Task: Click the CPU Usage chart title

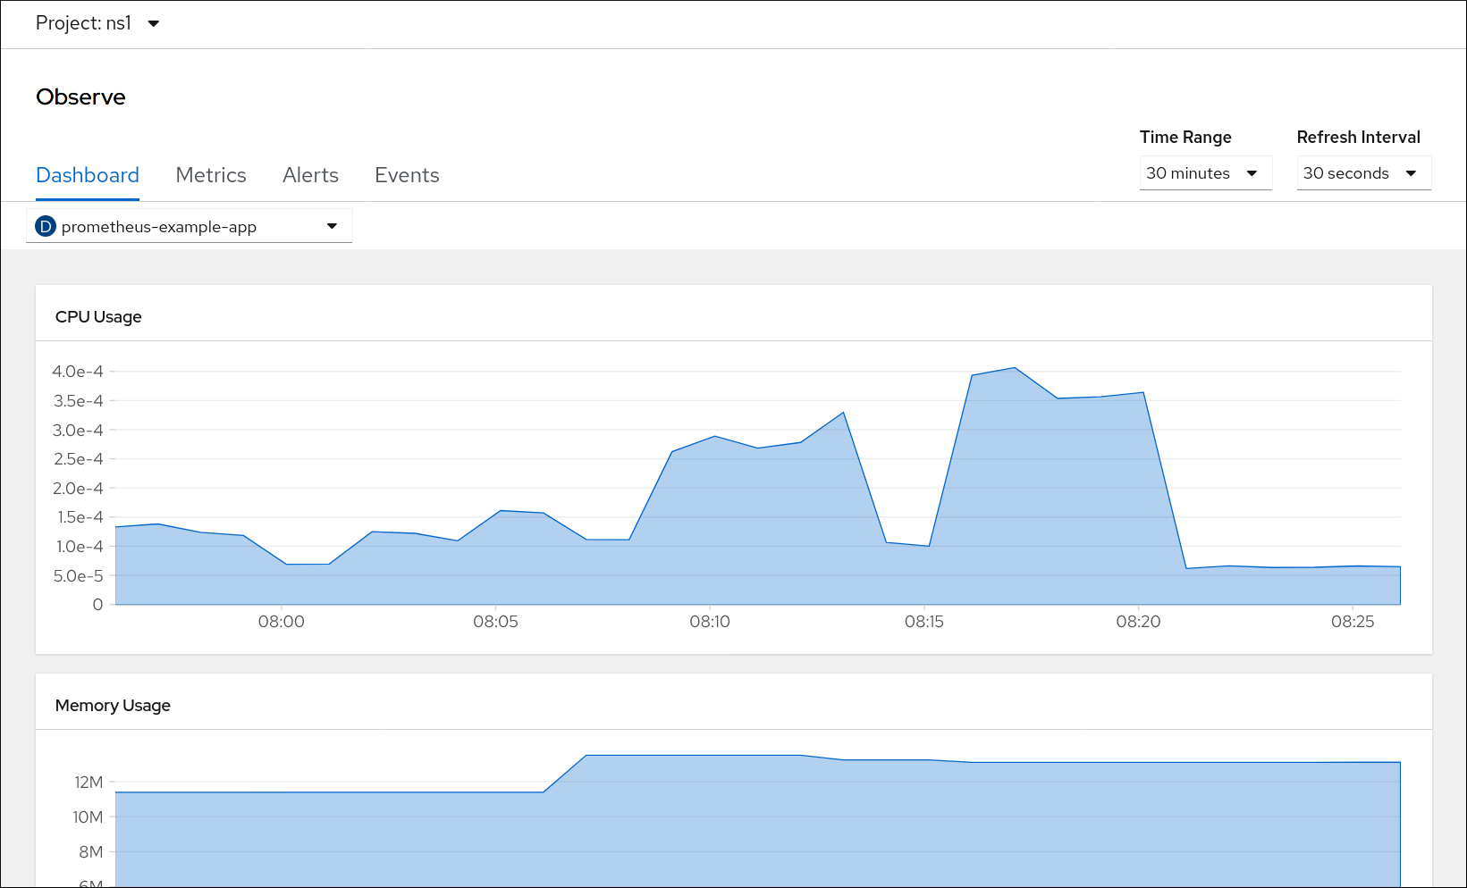Action: (98, 317)
